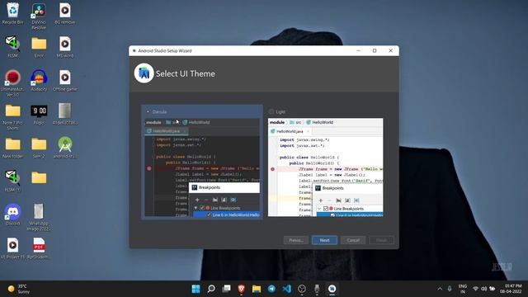528x297 pixels.
Task: Click the Android Studio logo beside Select UI Theme
Action: click(x=144, y=73)
